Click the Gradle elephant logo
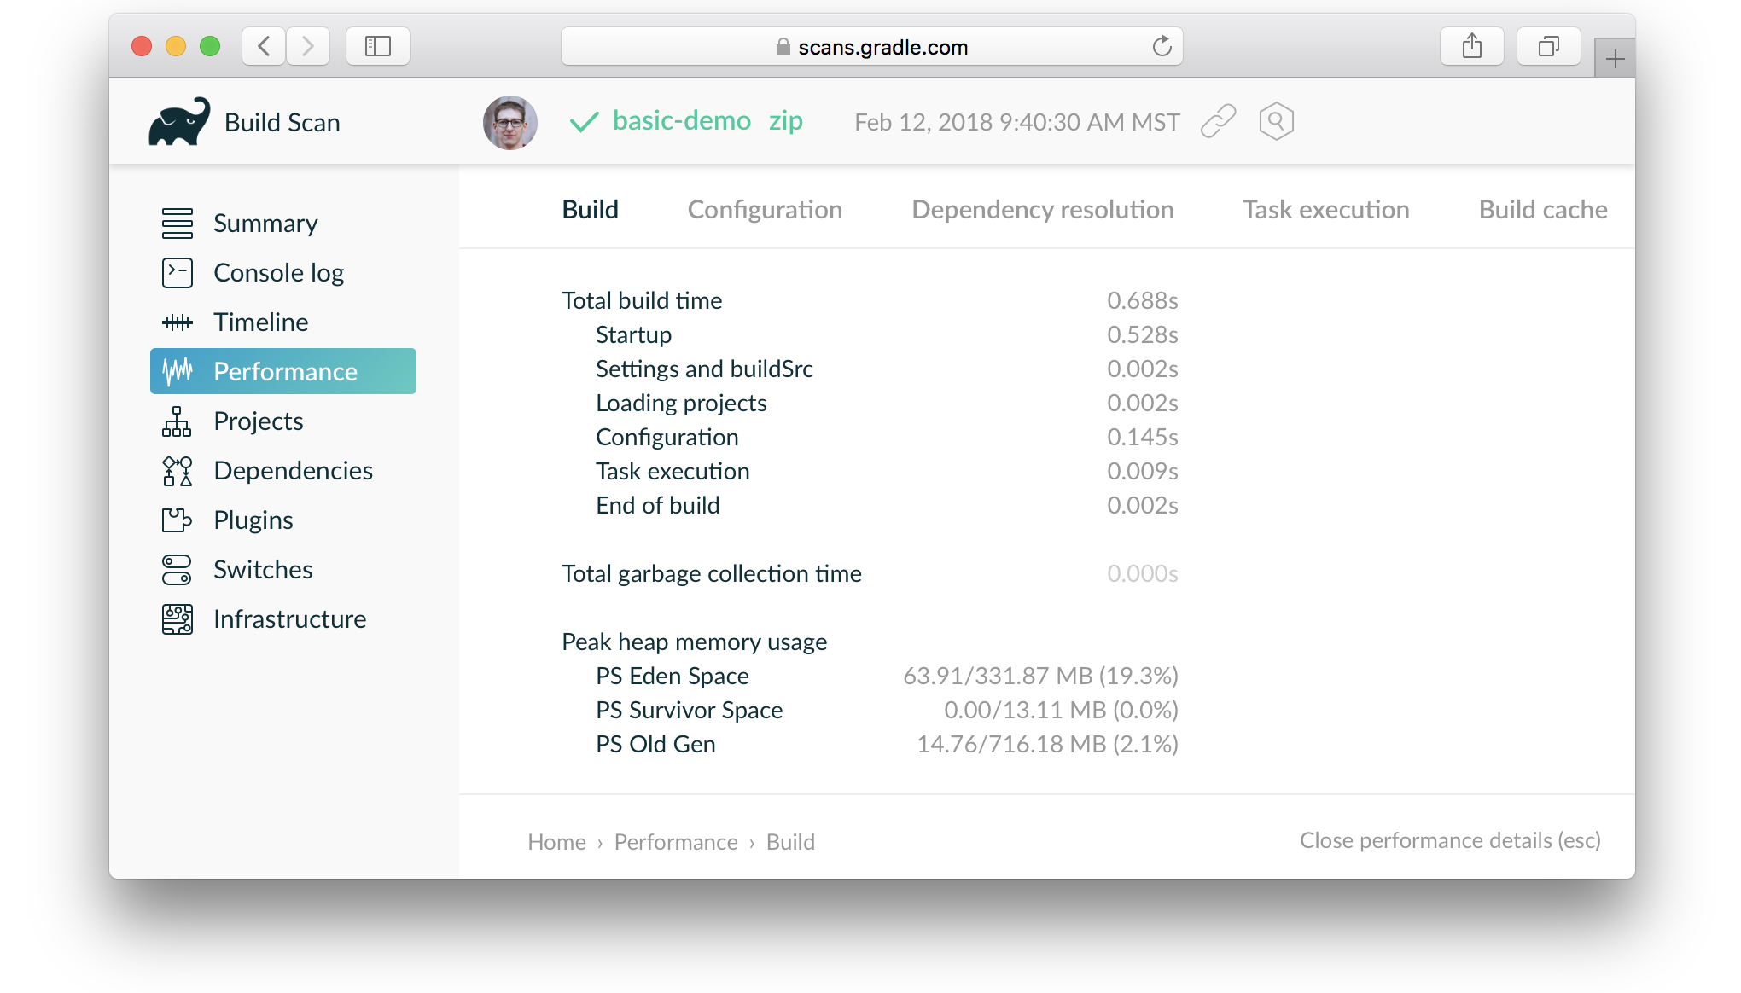This screenshot has height=993, width=1741. pyautogui.click(x=179, y=122)
